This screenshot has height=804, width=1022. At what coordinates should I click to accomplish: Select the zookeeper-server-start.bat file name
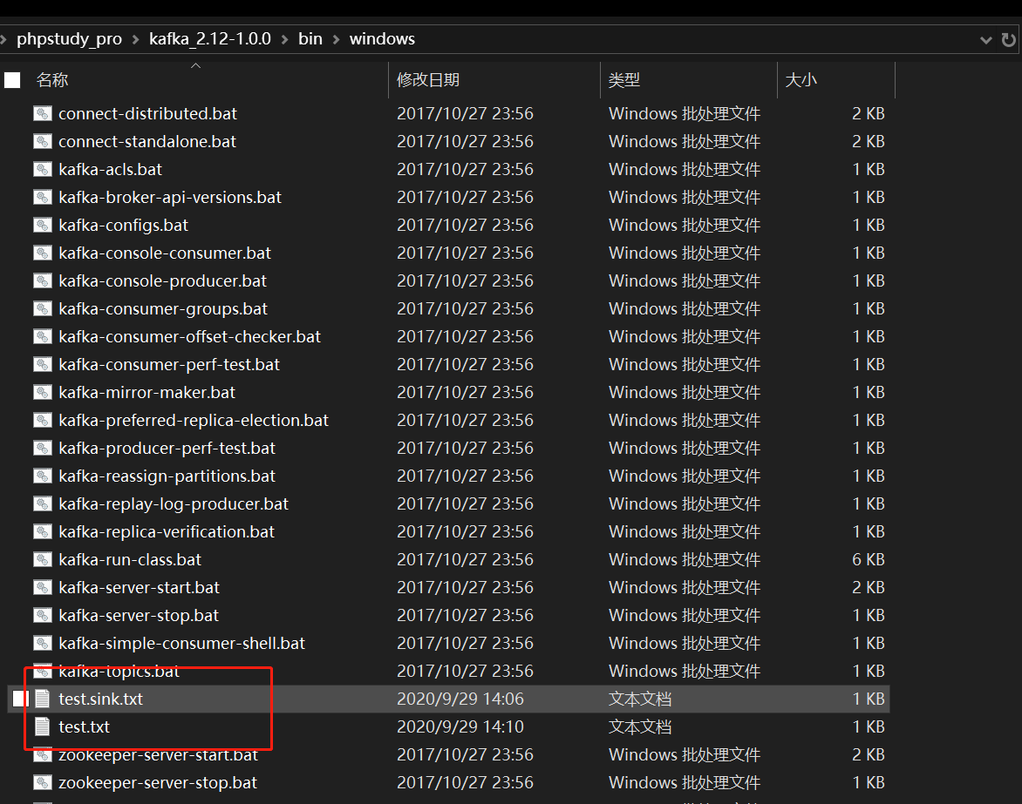pyautogui.click(x=159, y=755)
